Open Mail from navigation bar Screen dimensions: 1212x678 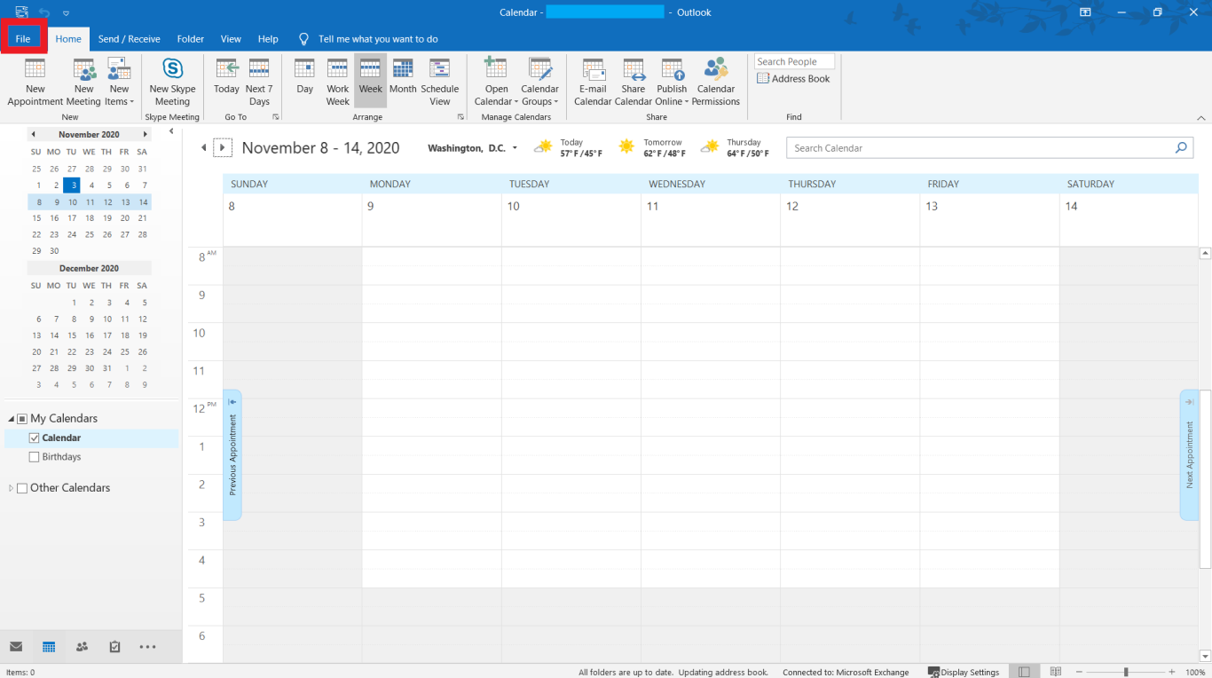click(x=16, y=647)
